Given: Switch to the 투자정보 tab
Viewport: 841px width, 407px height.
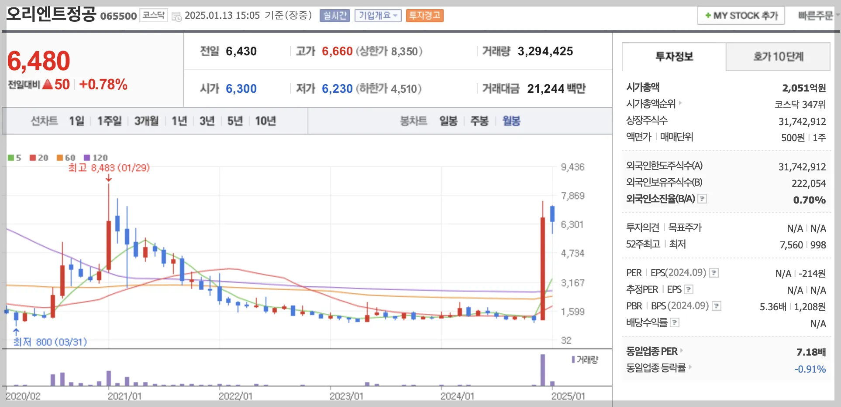Looking at the screenshot, I should [674, 57].
